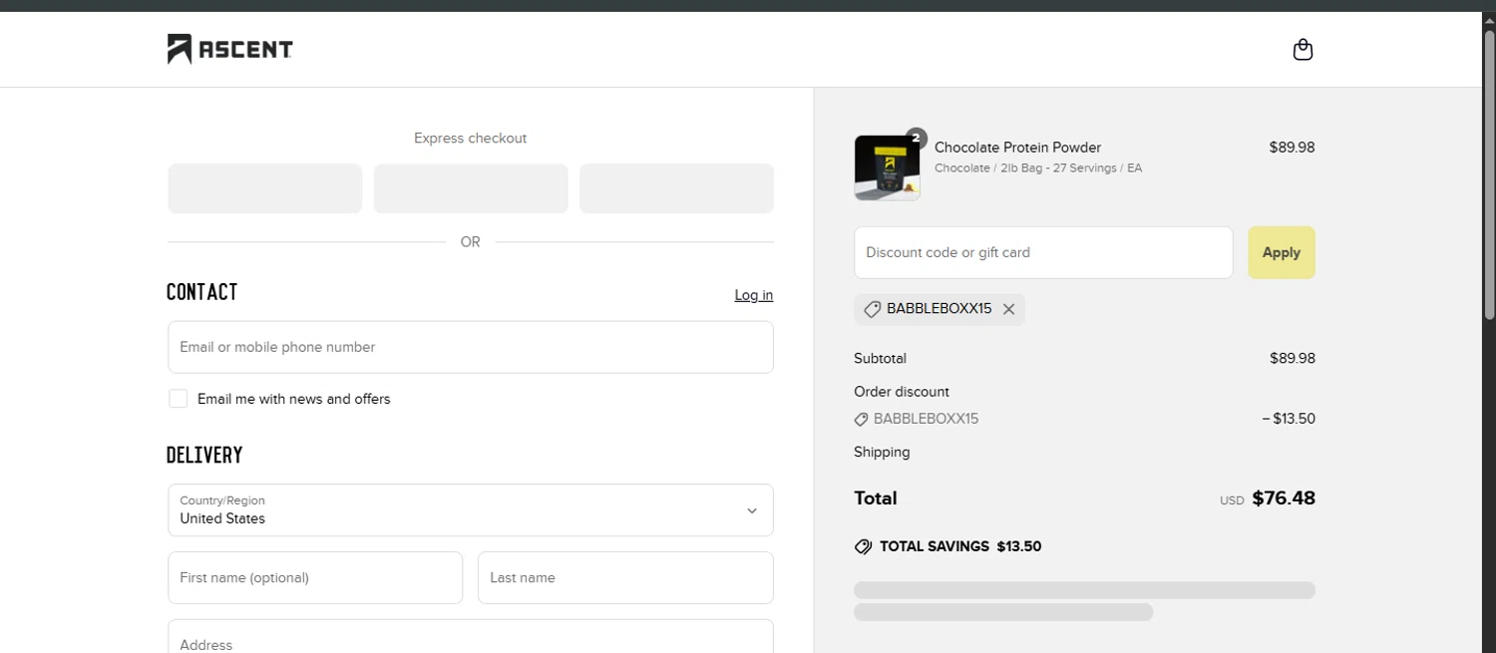
Task: Remove the BABBLEBOXX15 discount code
Action: pyautogui.click(x=1008, y=309)
